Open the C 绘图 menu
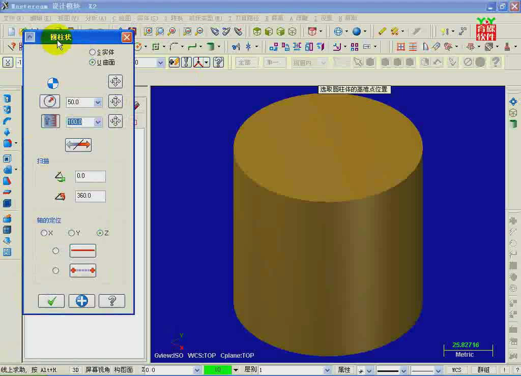 122,18
